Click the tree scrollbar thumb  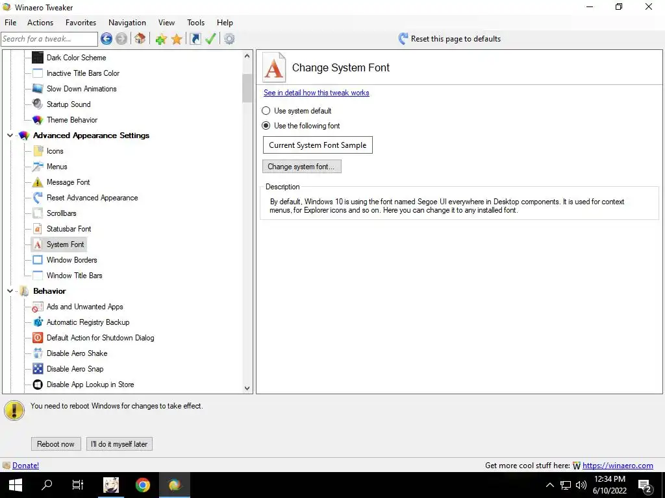pos(247,88)
